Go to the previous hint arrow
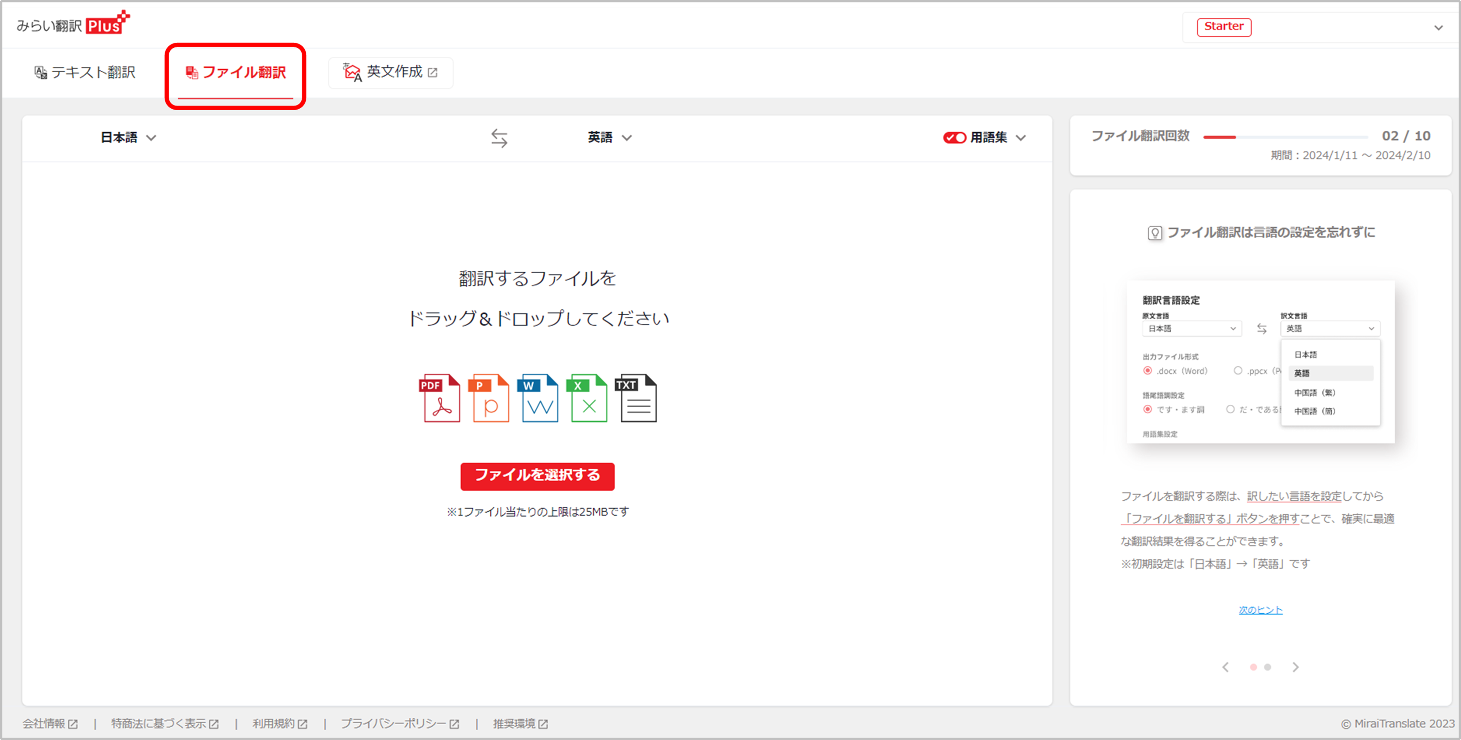Viewport: 1461px width, 740px height. (x=1226, y=667)
